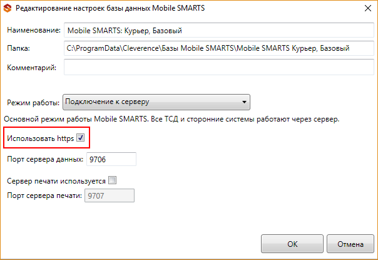Focus the Наименование text field
The image size is (378, 260).
coord(219,31)
